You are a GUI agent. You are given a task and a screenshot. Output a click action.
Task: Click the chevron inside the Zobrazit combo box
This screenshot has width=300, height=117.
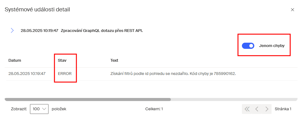click(44, 109)
